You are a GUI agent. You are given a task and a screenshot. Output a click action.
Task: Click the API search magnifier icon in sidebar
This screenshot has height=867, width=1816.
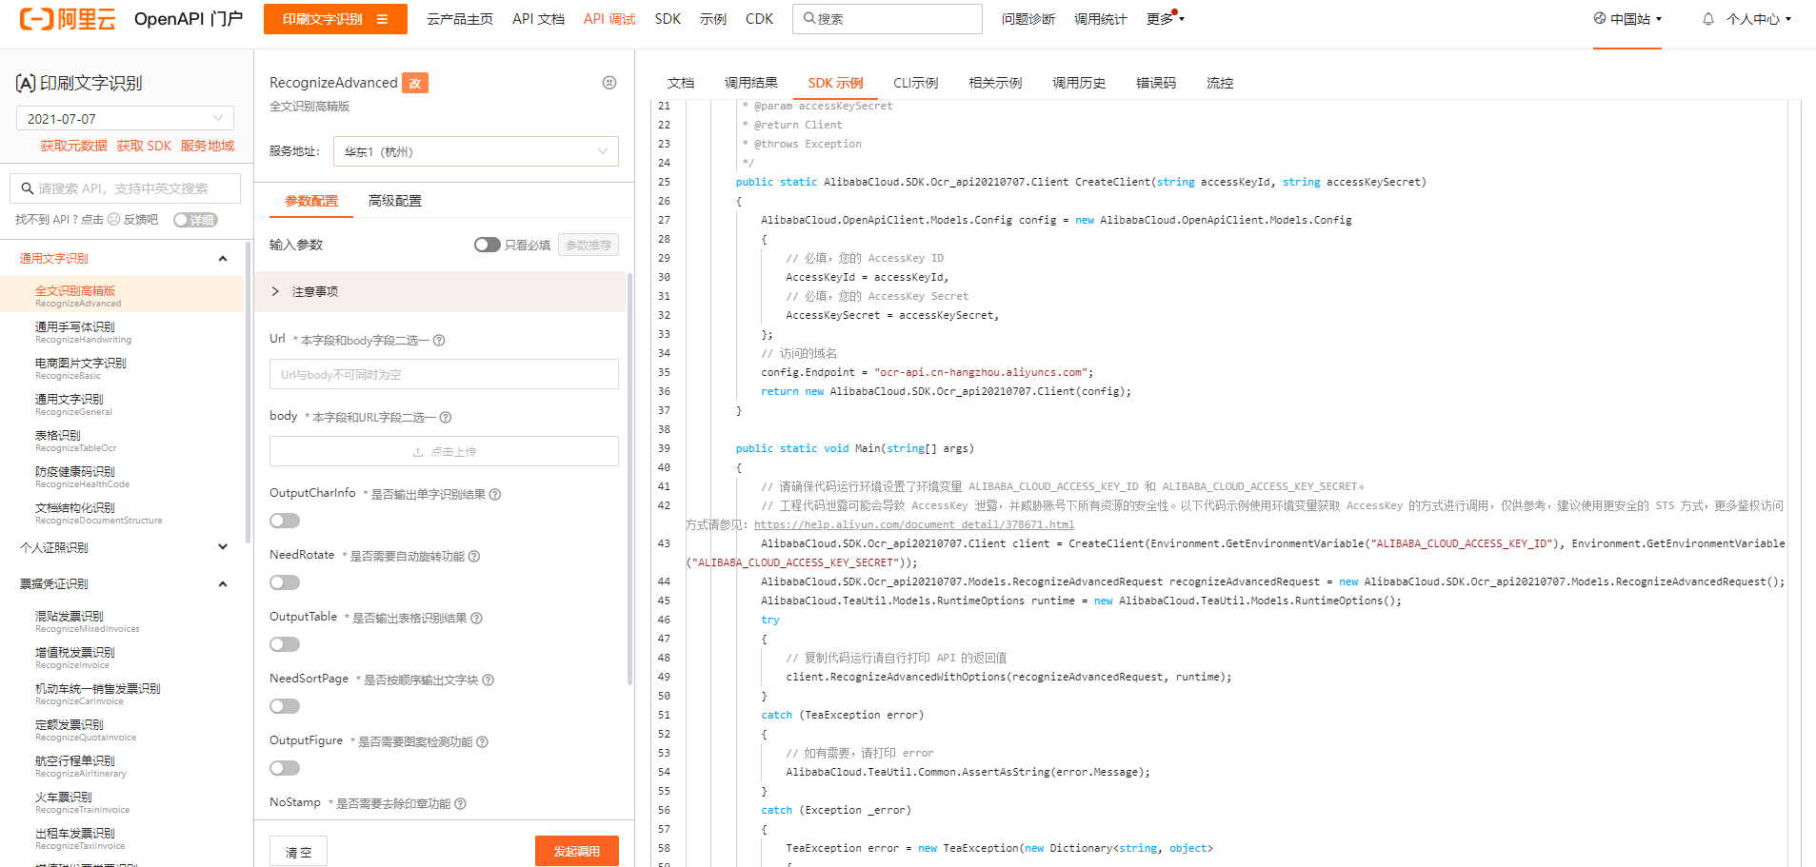(28, 188)
